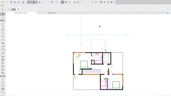Viewport: 171px width, 96px height.
Task: Toggle Snap Guides and Points
Action: pyautogui.click(x=34, y=2)
